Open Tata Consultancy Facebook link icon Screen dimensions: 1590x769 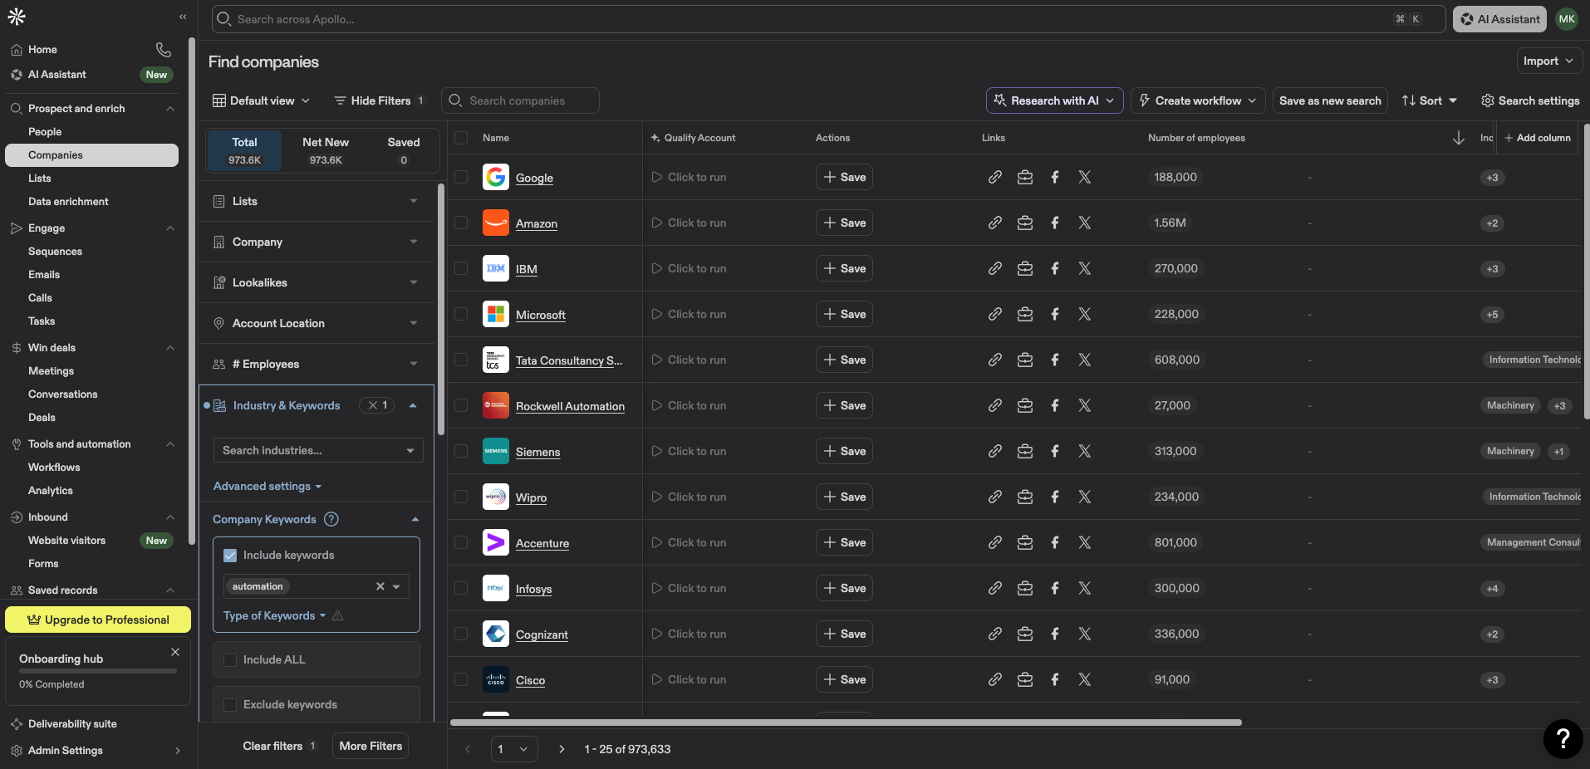coord(1055,360)
